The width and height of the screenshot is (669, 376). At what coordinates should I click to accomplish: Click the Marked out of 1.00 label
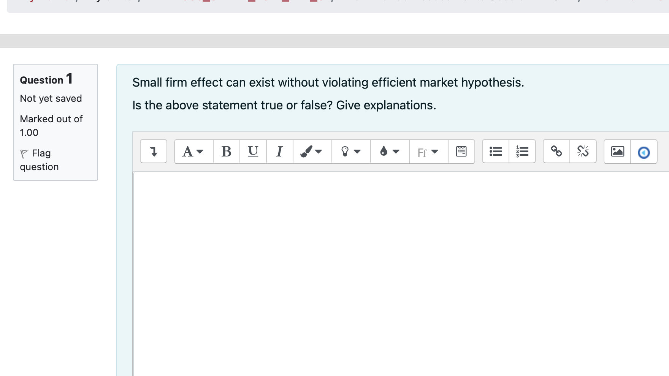[51, 125]
